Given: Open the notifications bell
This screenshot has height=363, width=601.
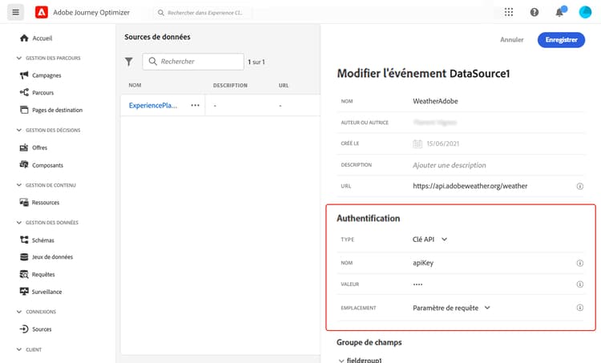Looking at the screenshot, I should click(x=559, y=12).
